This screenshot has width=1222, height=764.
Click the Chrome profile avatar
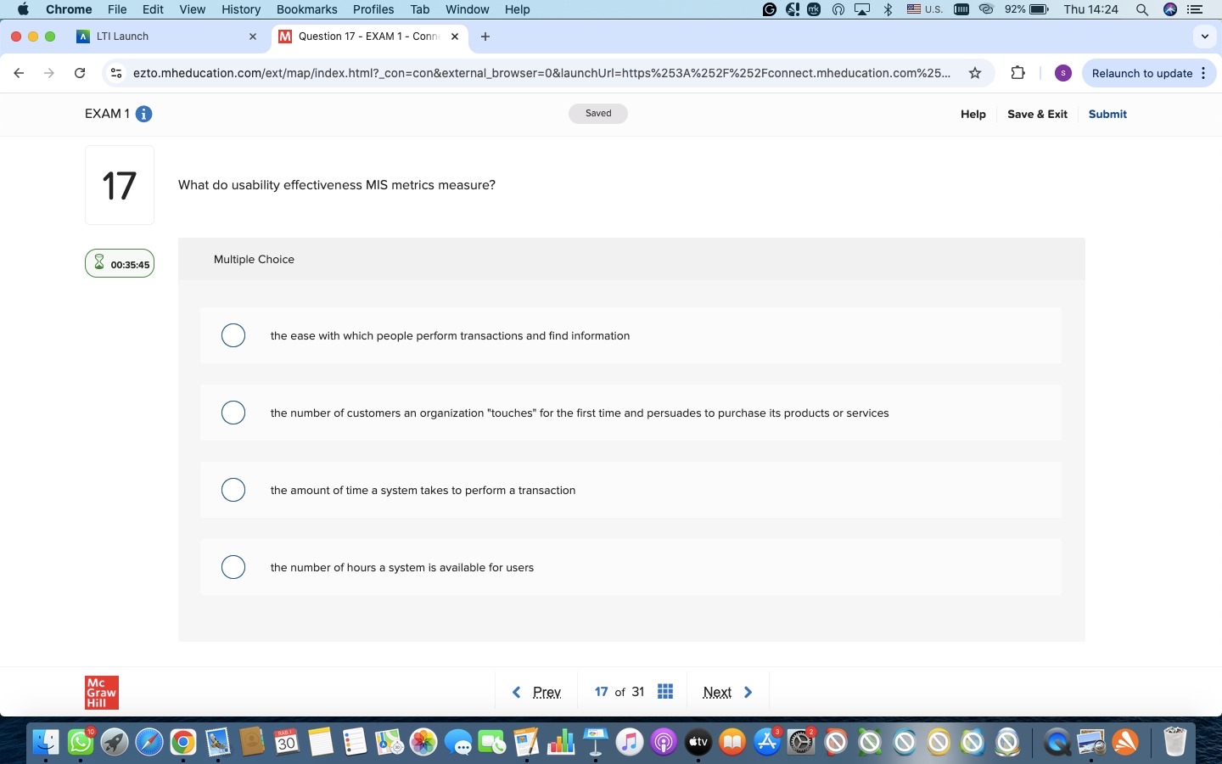pyautogui.click(x=1062, y=74)
